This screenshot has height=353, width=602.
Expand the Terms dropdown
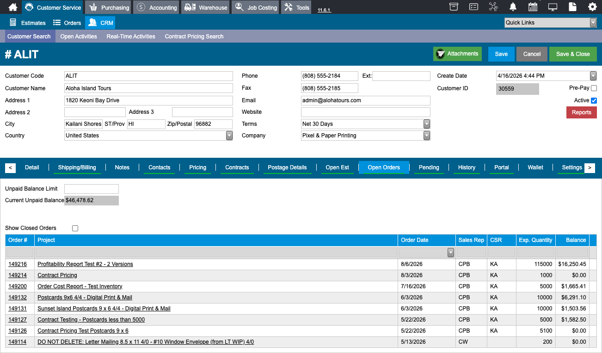tap(427, 124)
